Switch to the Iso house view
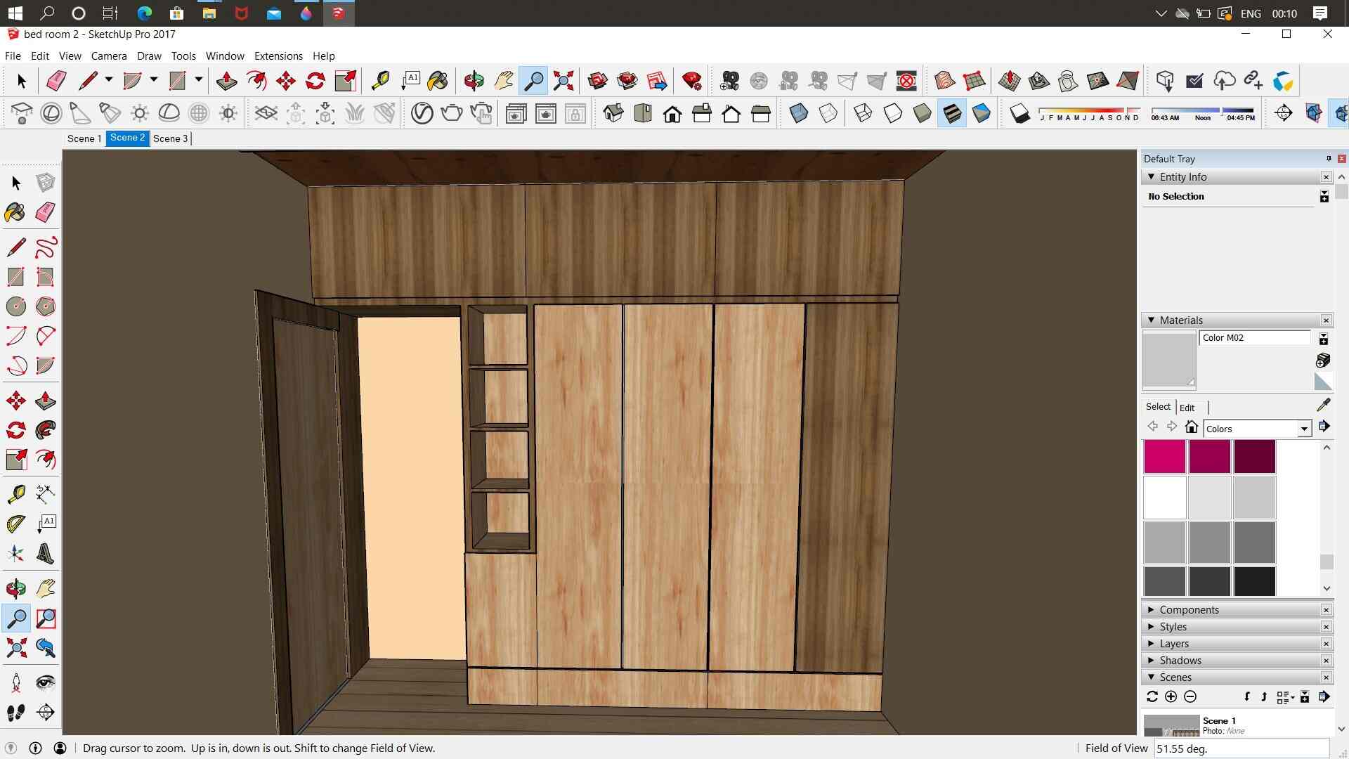Viewport: 1349px width, 759px height. [x=613, y=113]
